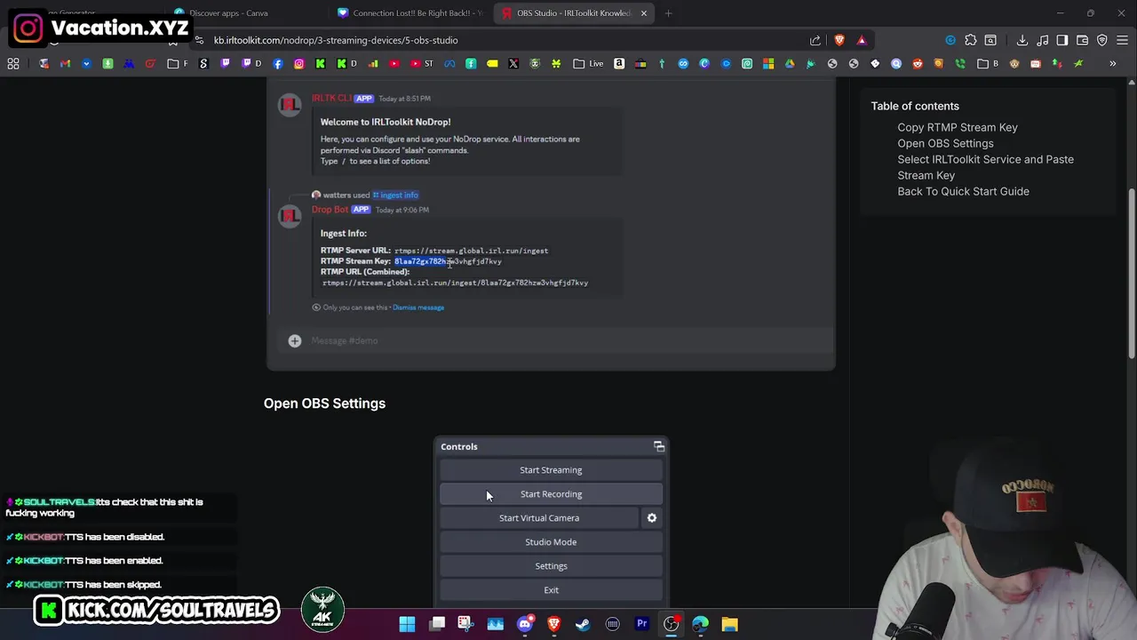Select the 'OBS Studio - IRLToolkit' tab
The image size is (1137, 640).
pyautogui.click(x=573, y=13)
